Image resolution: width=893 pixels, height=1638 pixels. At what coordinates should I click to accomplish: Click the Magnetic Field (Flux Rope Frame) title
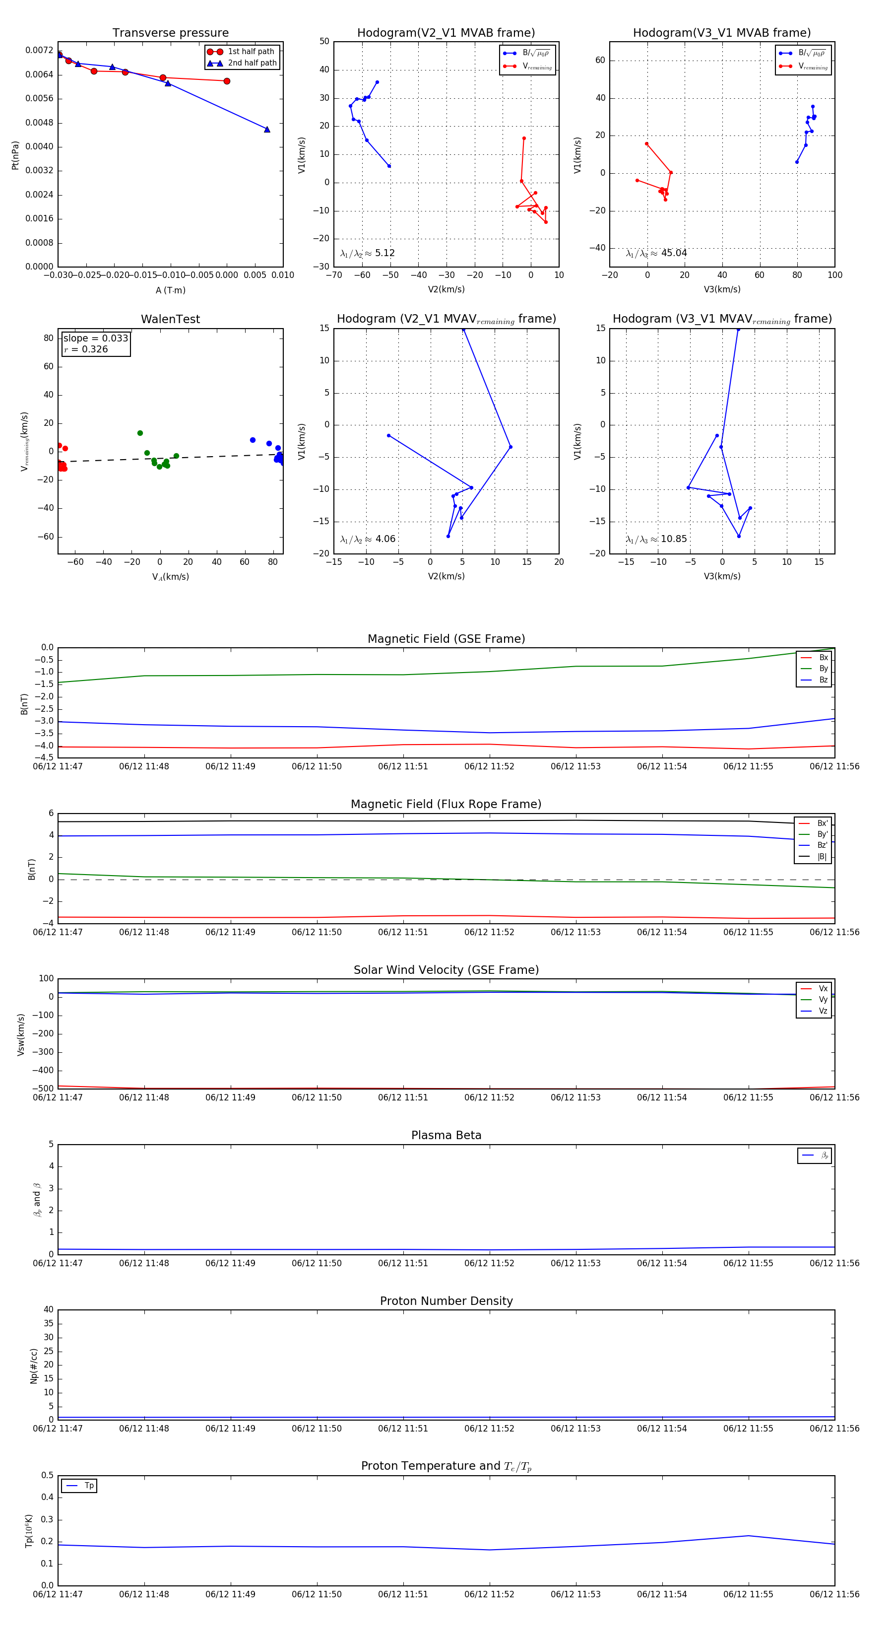coord(446,805)
